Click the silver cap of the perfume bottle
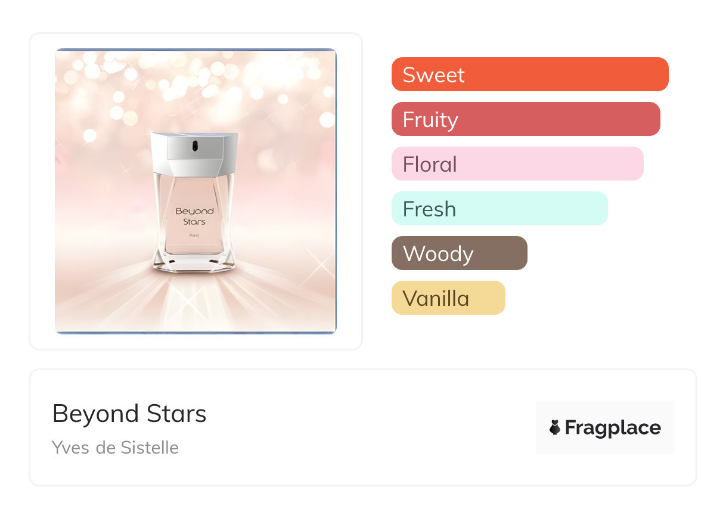The width and height of the screenshot is (726, 515). click(x=194, y=154)
